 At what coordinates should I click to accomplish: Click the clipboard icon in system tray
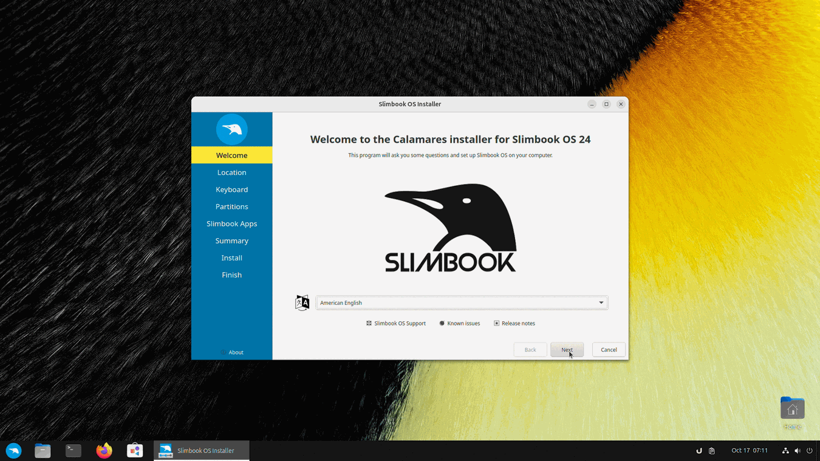click(x=712, y=451)
